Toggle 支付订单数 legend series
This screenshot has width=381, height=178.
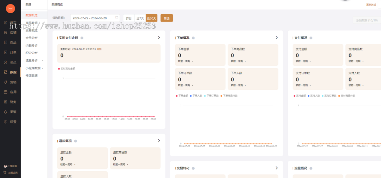pos(329,96)
